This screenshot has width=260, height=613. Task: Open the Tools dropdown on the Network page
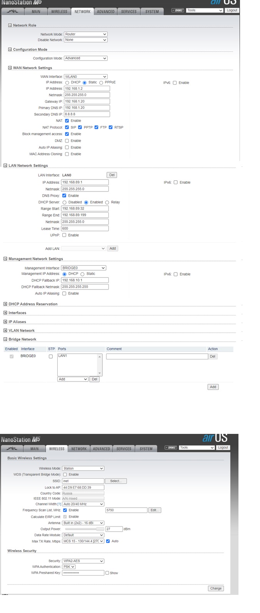click(205, 10)
